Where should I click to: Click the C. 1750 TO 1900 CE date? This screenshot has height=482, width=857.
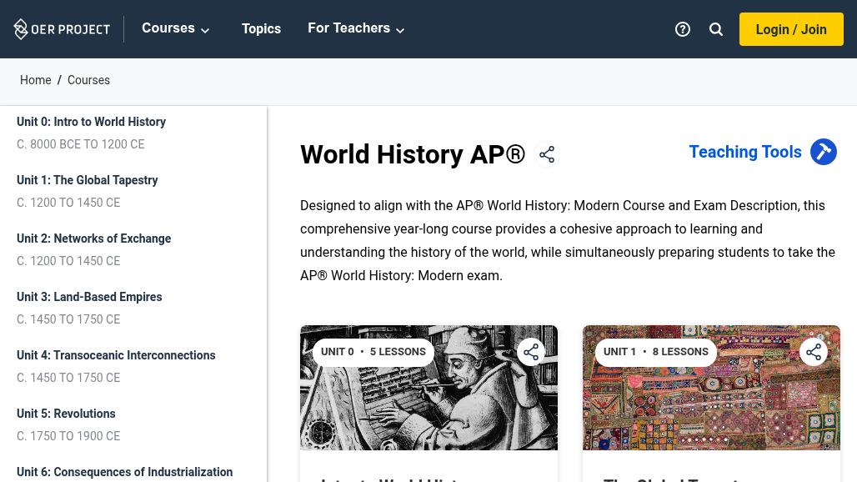tap(68, 436)
